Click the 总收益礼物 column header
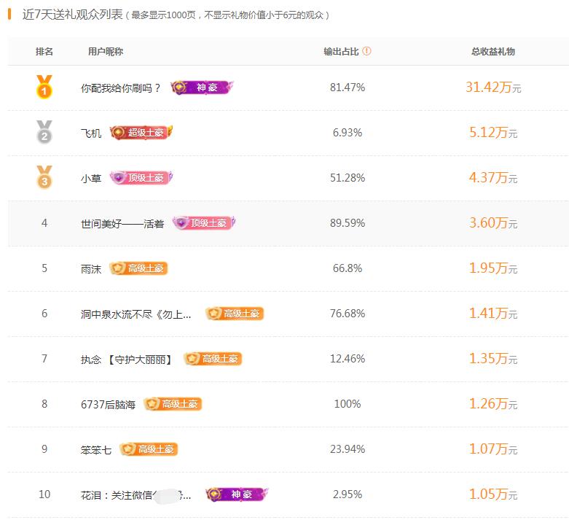The width and height of the screenshot is (569, 520). [x=493, y=52]
